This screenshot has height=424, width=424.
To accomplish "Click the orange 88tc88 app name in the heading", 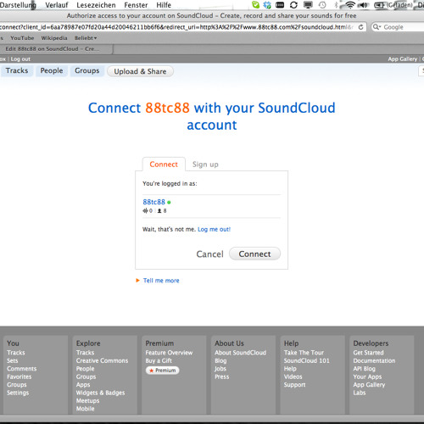I will tap(167, 108).
